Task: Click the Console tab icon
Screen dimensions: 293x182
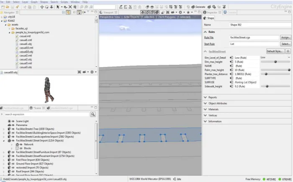Action: click(x=225, y=12)
